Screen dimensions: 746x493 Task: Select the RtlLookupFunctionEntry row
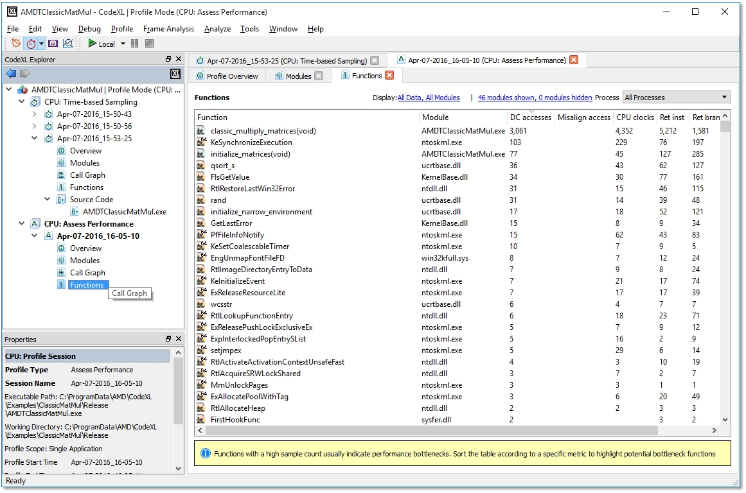[x=458, y=316]
